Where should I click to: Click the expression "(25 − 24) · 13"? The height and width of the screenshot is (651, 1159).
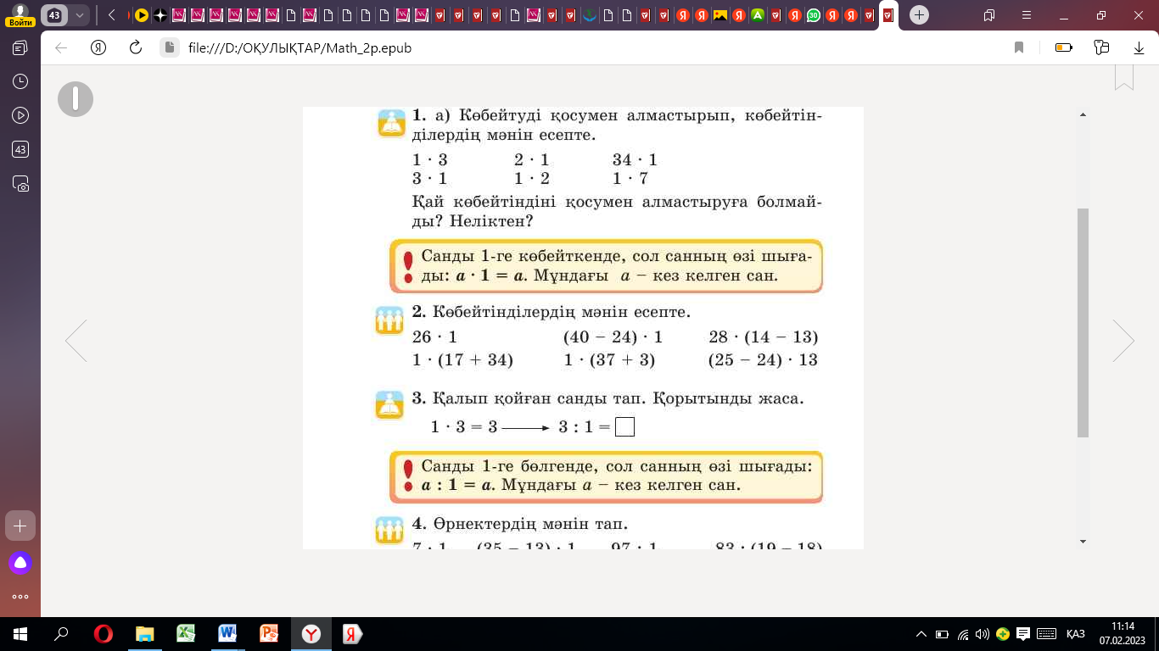[x=763, y=360]
